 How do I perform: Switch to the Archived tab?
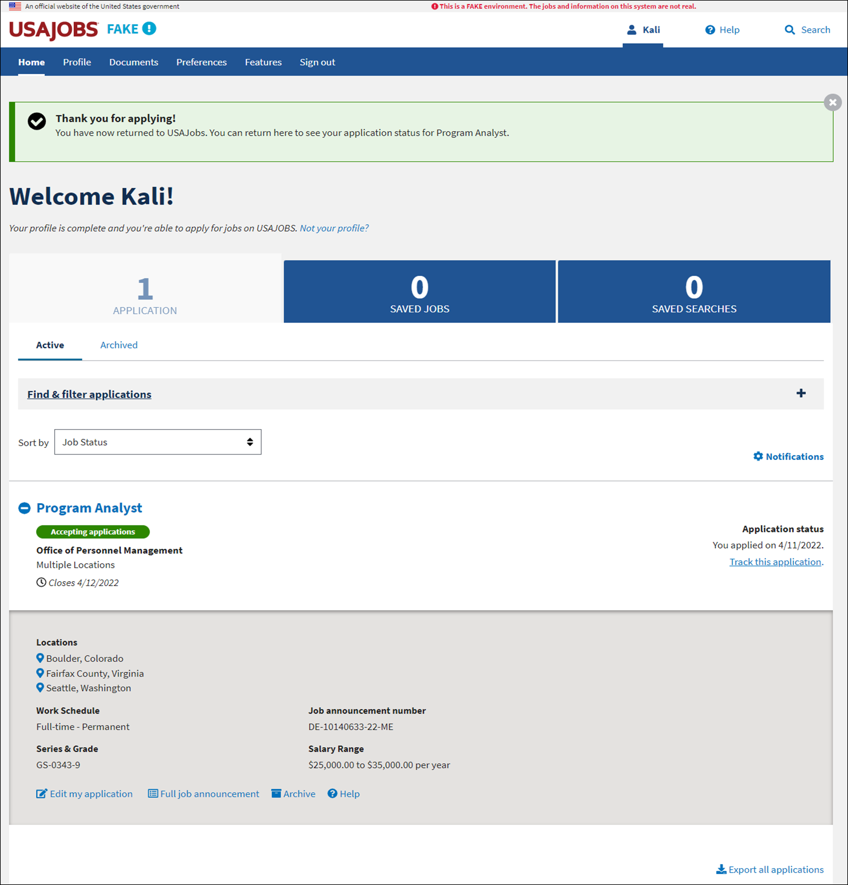tap(119, 345)
